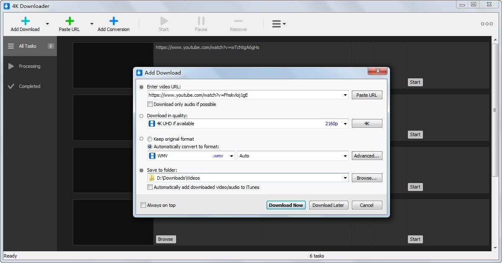Click Paste URL button in dialog
502x263 pixels.
tap(367, 95)
